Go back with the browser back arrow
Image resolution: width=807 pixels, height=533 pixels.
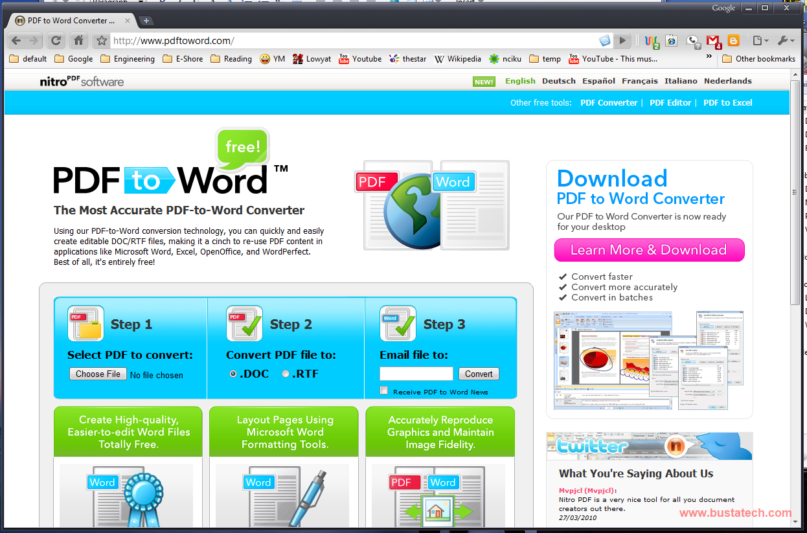(17, 41)
